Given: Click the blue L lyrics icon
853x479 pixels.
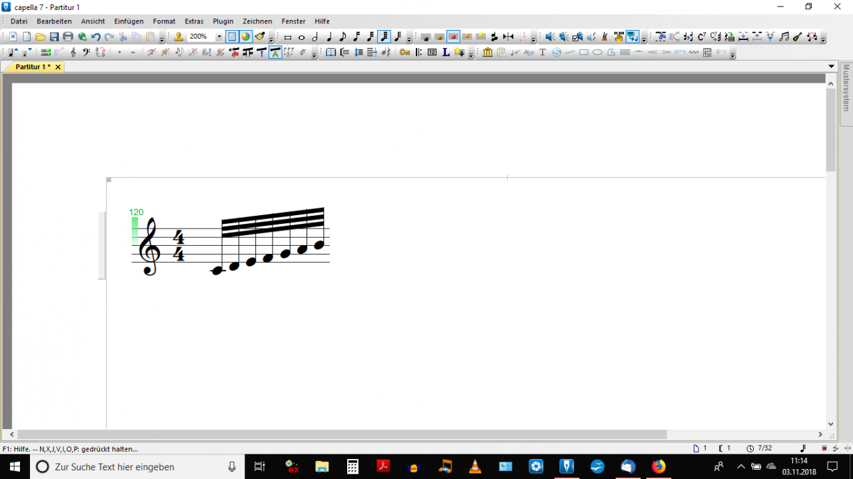Looking at the screenshot, I should coord(446,52).
